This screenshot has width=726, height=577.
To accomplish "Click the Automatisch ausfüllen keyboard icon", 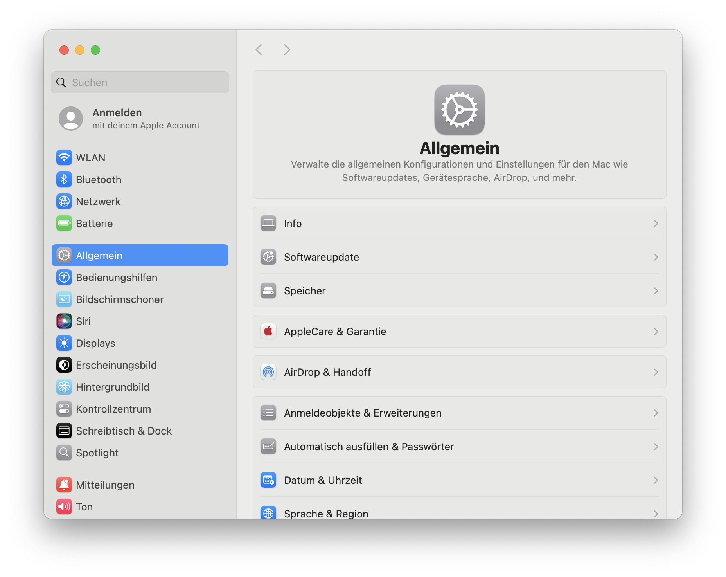I will tap(268, 447).
